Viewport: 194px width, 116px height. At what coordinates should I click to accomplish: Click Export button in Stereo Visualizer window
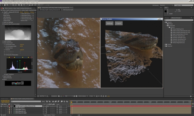click(119, 23)
